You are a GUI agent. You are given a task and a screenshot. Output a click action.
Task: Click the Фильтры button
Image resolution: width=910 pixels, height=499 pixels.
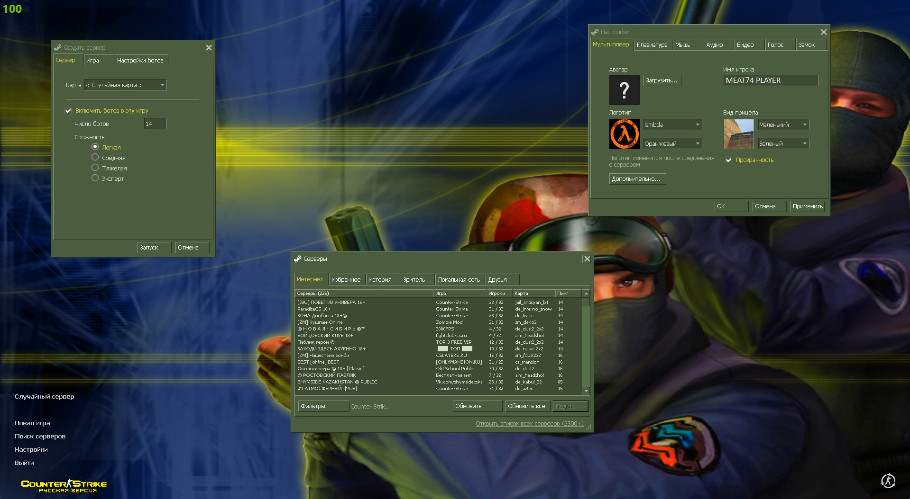[x=323, y=406]
